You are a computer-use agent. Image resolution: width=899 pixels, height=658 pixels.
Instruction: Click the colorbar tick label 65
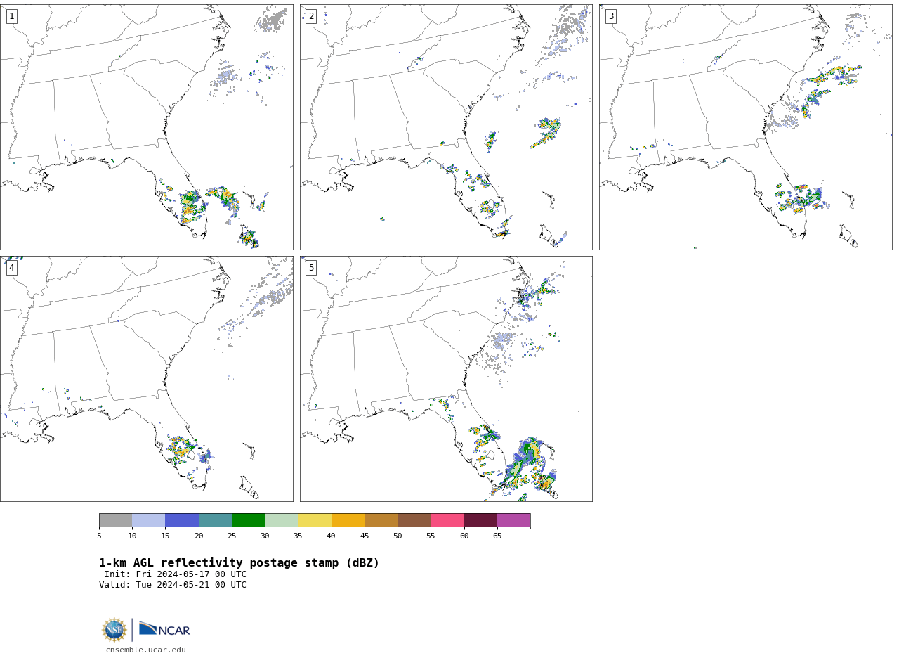coord(497,536)
